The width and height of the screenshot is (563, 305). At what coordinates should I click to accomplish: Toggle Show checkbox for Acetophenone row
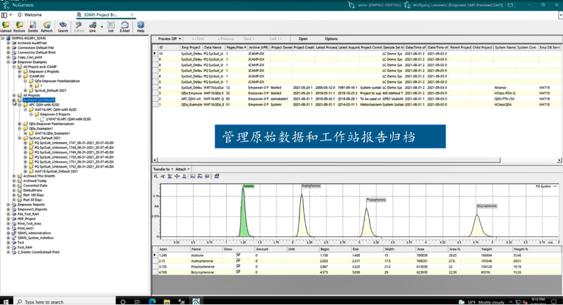238,261
